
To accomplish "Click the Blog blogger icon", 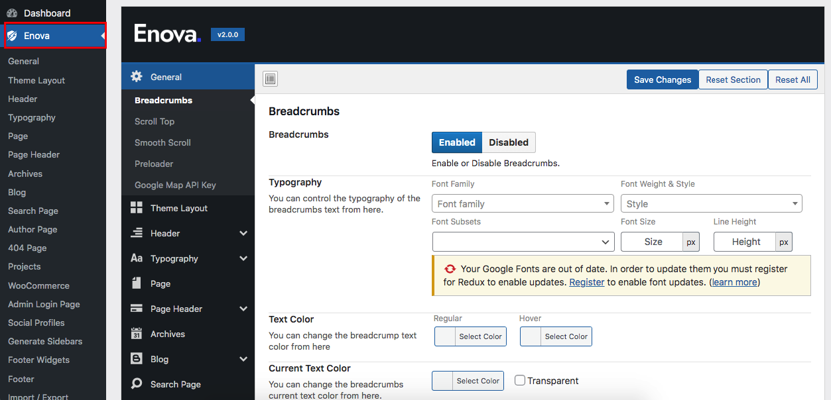I will (x=137, y=359).
